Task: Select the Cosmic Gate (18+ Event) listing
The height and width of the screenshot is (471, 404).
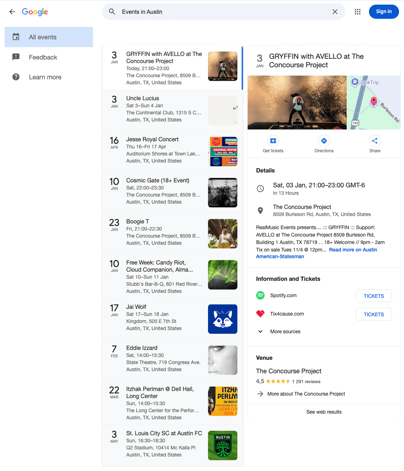Action: click(172, 192)
